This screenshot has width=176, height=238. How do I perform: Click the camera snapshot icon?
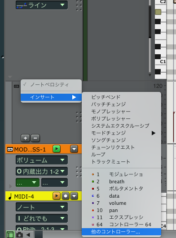19,235
